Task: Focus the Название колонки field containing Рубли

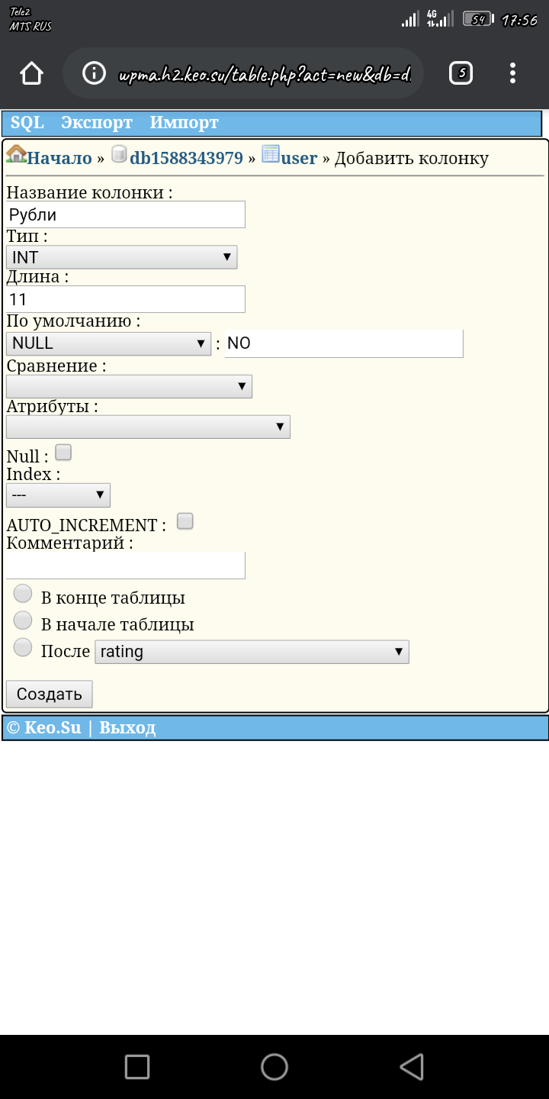Action: point(126,214)
